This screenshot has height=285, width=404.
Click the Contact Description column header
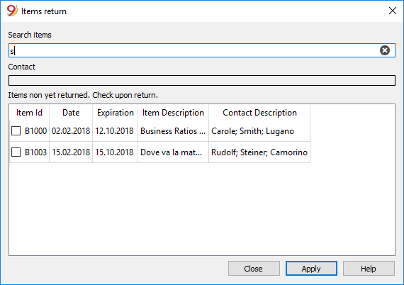259,113
